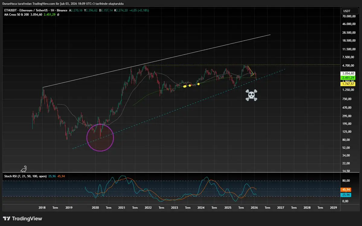Click the 2027 label on time axis
The width and height of the screenshot is (362, 226).
click(280, 208)
